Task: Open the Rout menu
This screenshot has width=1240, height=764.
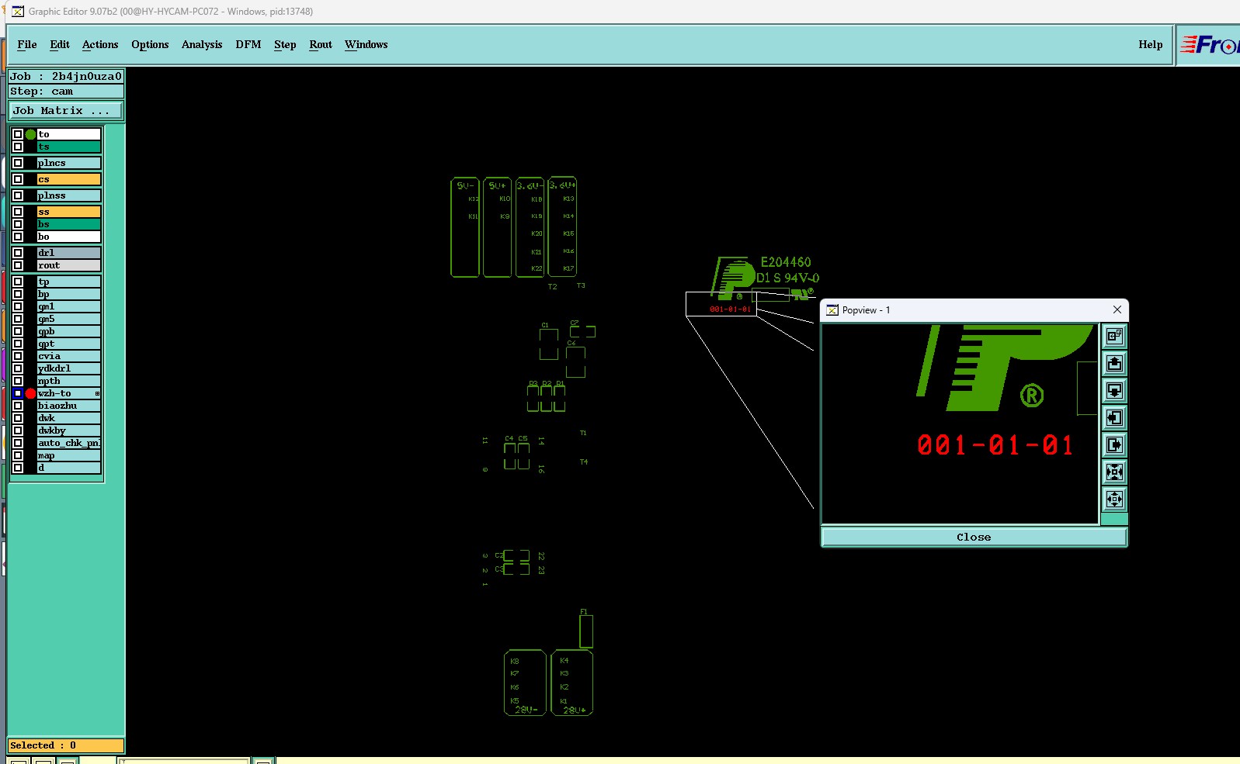Action: pyautogui.click(x=321, y=45)
